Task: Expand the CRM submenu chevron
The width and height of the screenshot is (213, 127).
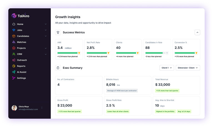Action: pos(46,54)
